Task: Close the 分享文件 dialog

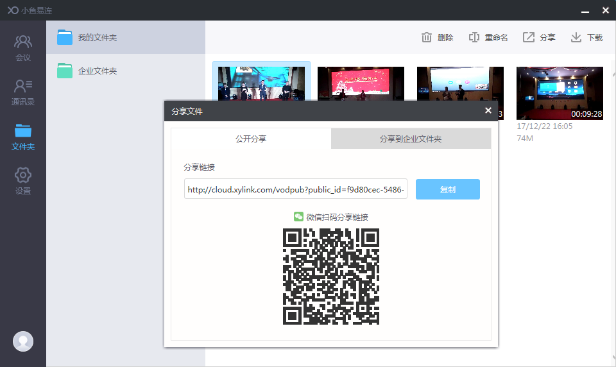Action: pos(488,110)
